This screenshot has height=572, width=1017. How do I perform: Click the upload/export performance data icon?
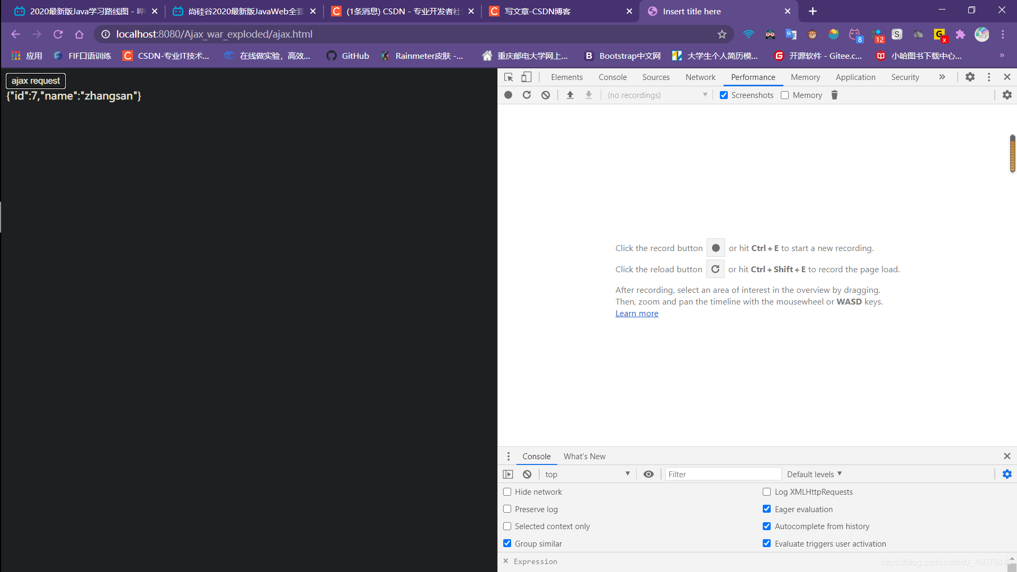click(570, 95)
